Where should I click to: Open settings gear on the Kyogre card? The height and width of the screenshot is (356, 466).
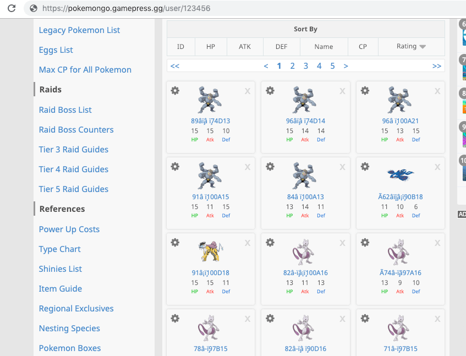(365, 166)
